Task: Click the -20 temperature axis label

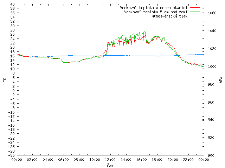Action: 12,134
